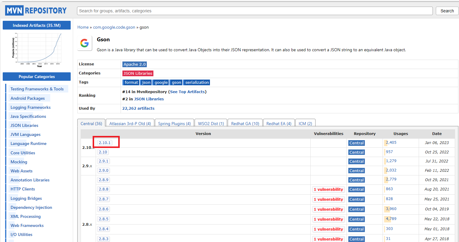The height and width of the screenshot is (242, 459).
Task: Open 2,405 usages link
Action: [391, 143]
